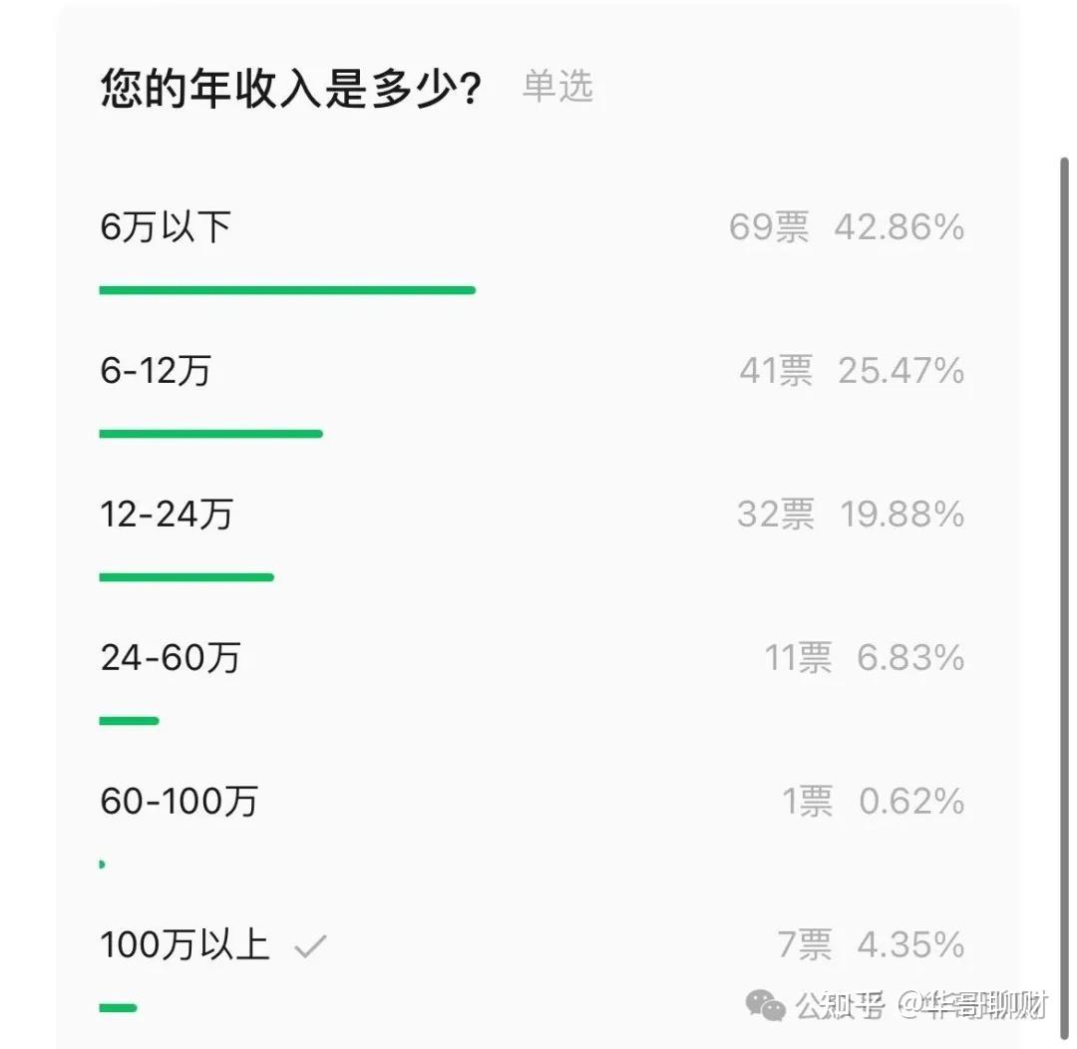Viewport: 1077px width, 1049px height.
Task: Click the 32票 vote count
Action: click(x=776, y=515)
